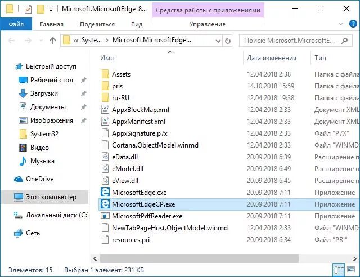Click the Properties icon in quick access toolbar

click(28, 9)
